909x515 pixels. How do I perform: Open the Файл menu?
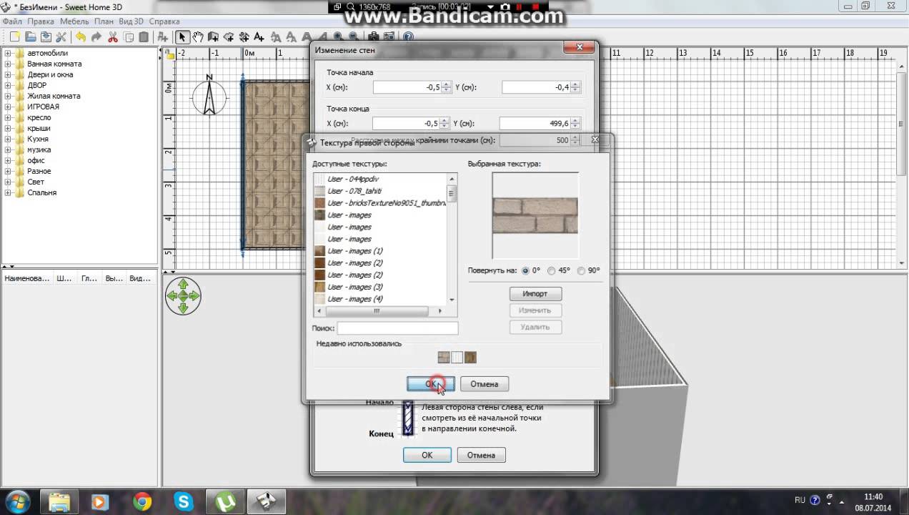[12, 21]
